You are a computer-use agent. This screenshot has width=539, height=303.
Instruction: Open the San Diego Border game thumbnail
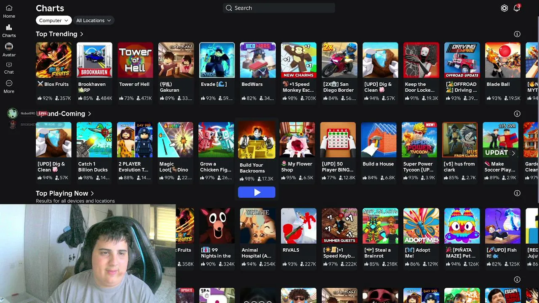pos(339,60)
